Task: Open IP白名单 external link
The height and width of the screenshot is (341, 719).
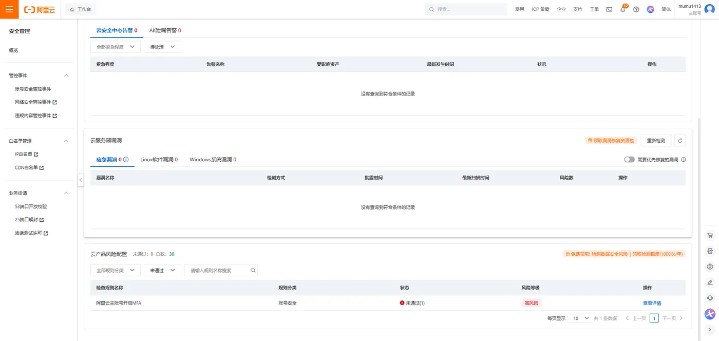Action: point(27,154)
